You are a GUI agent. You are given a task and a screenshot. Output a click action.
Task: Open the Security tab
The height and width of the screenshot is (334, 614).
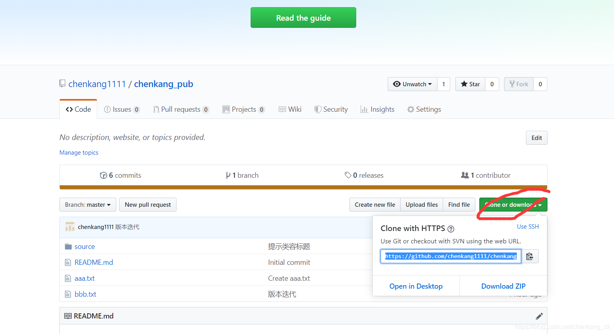pos(331,109)
